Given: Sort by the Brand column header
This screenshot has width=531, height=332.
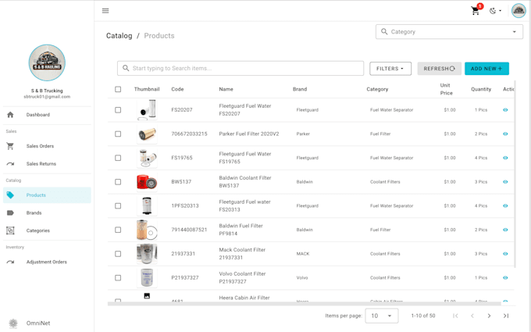Looking at the screenshot, I should click(x=300, y=89).
